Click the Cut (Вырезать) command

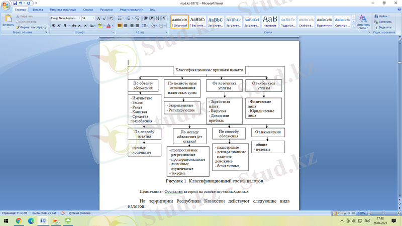tap(24, 16)
